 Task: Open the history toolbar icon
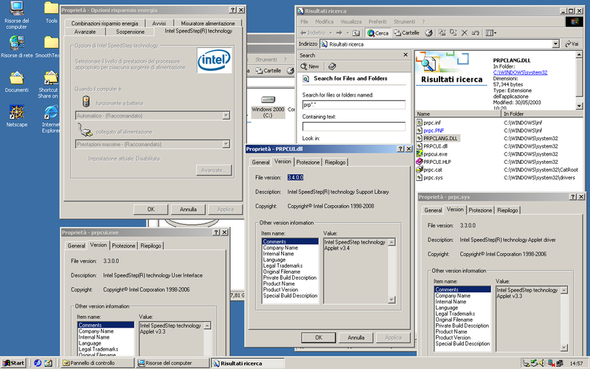(428, 33)
